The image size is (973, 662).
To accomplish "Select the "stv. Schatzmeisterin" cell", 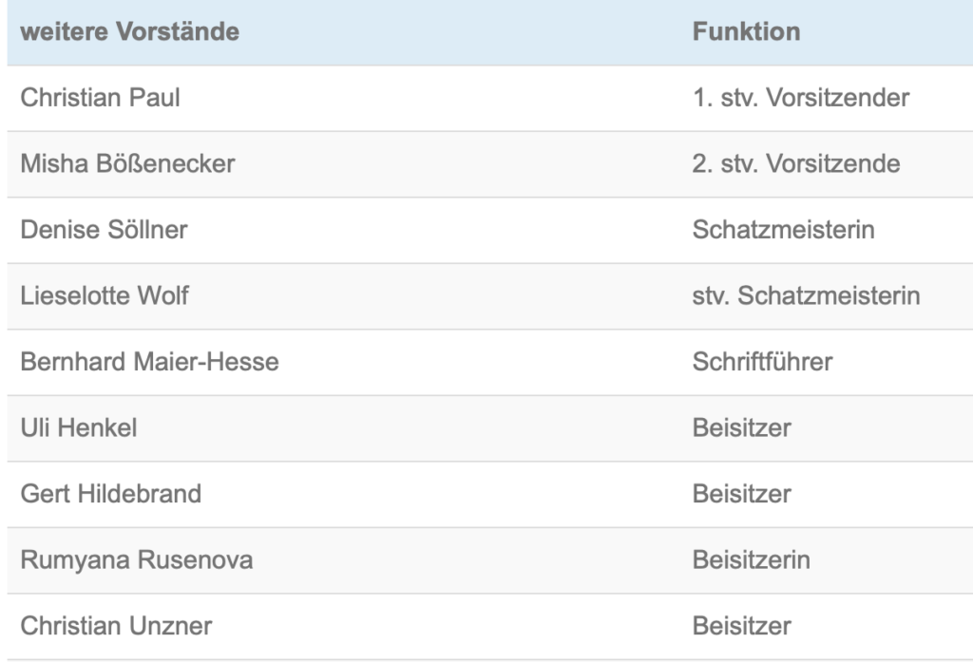I will pyautogui.click(x=806, y=296).
